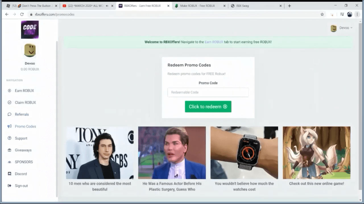
Task: Click the Discord icon in the sidebar
Action: pyautogui.click(x=9, y=174)
